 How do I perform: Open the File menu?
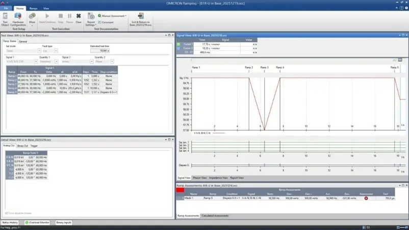point(6,8)
